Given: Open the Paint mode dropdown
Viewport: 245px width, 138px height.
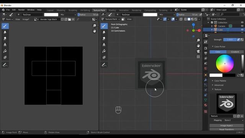Looking at the screenshot, I should [7, 20].
